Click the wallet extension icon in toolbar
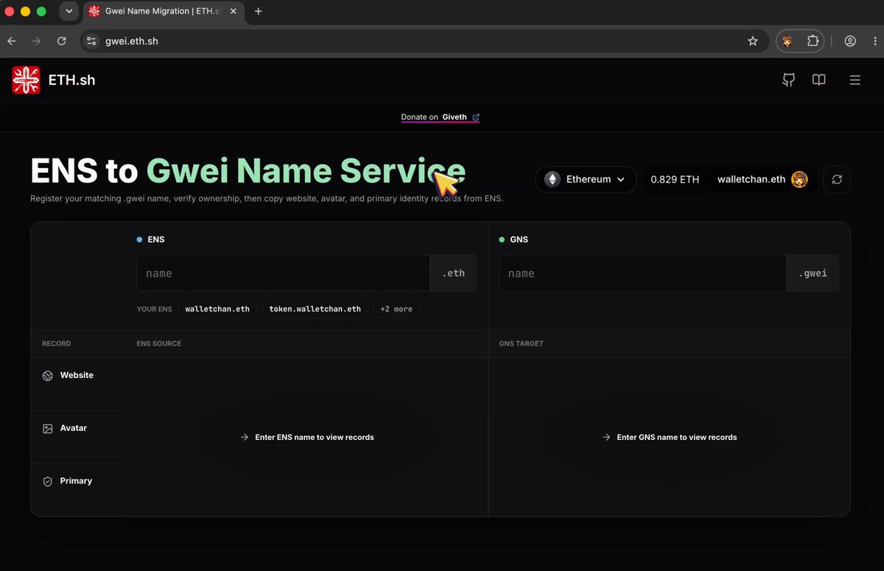The image size is (884, 571). coord(787,41)
